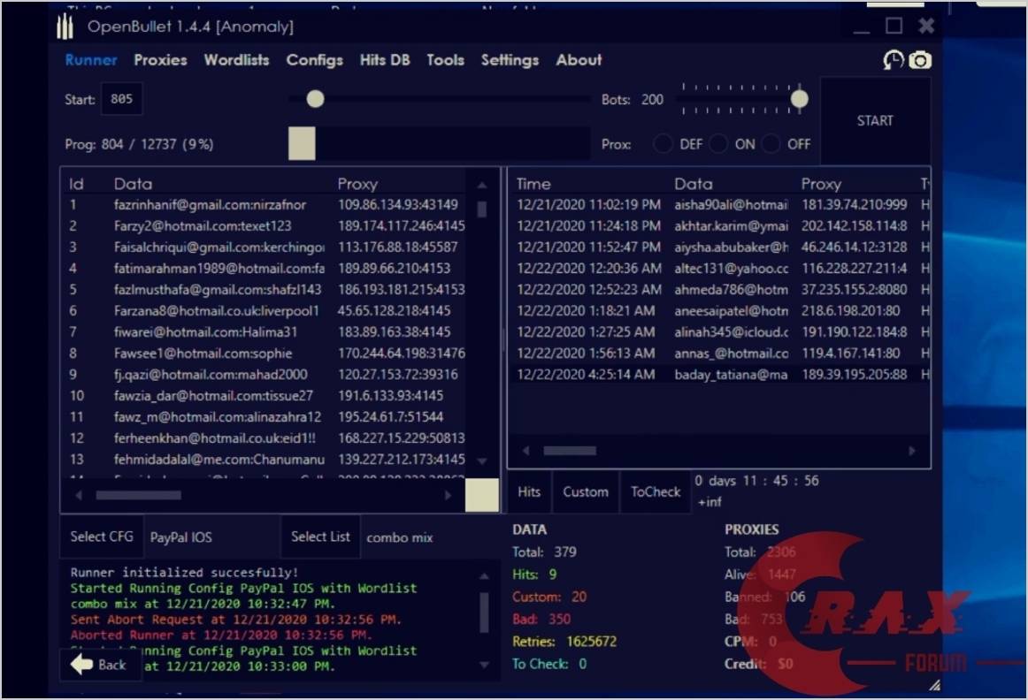Click the To Check value 0
Viewport: 1028px width, 700px height.
582,664
